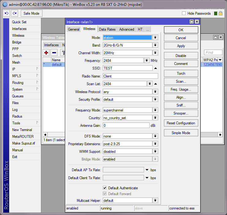Open the DFS Mode dropdown

[x=155, y=136]
